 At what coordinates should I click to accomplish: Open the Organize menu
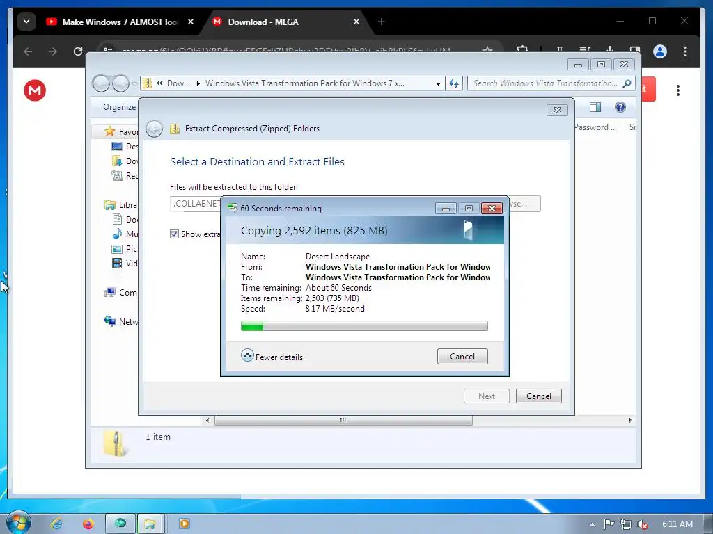click(x=119, y=107)
